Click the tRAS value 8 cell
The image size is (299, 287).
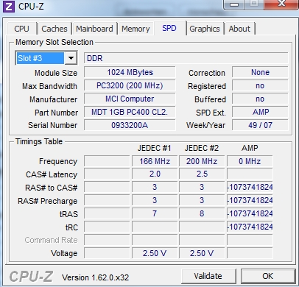(202, 213)
